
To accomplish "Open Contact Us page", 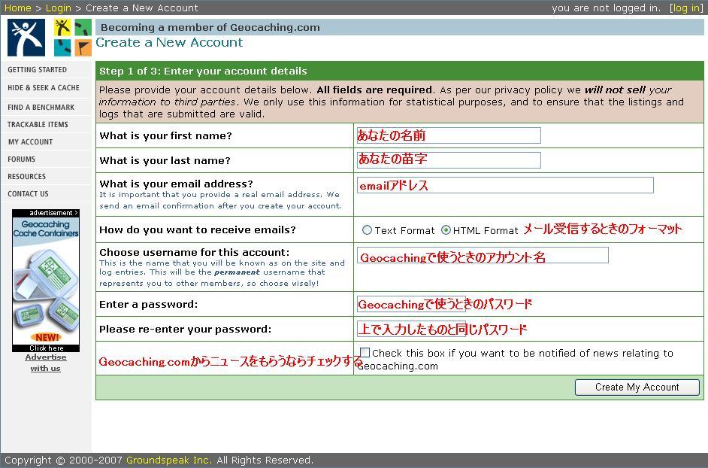I will tap(28, 193).
